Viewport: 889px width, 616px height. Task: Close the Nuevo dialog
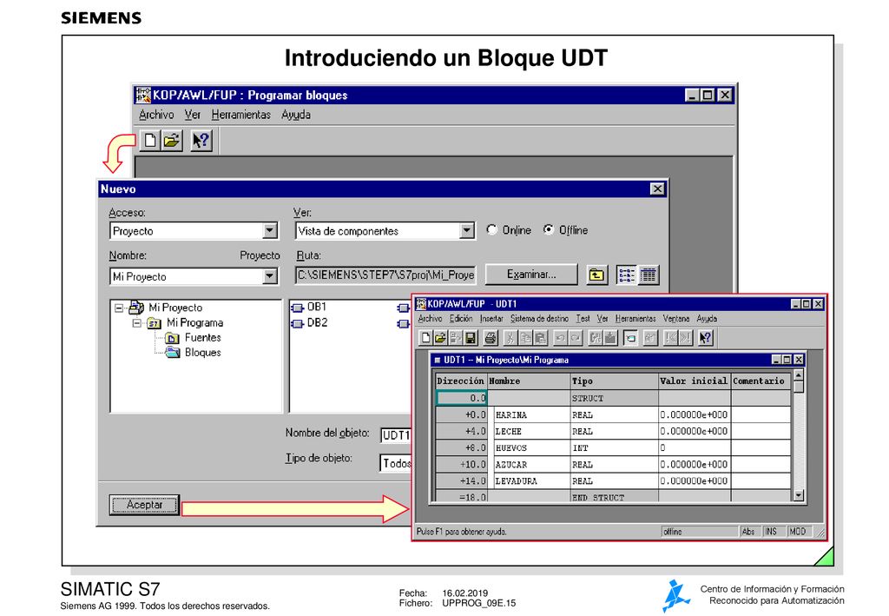[657, 189]
